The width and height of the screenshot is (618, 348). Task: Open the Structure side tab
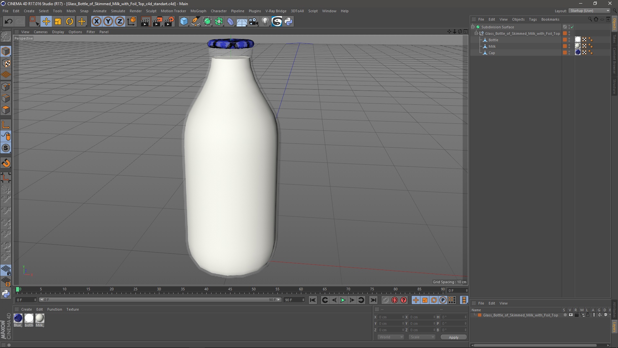[614, 86]
